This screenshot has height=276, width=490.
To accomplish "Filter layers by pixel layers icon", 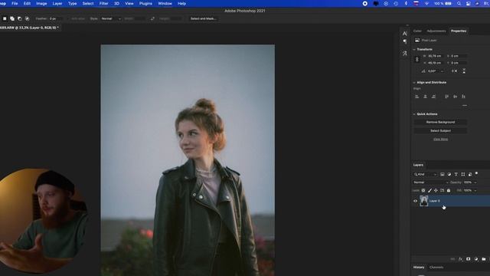I will pyautogui.click(x=443, y=174).
